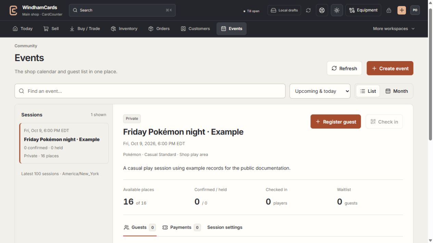Click the orange plus quick-add icon
The width and height of the screenshot is (433, 243).
click(x=402, y=10)
